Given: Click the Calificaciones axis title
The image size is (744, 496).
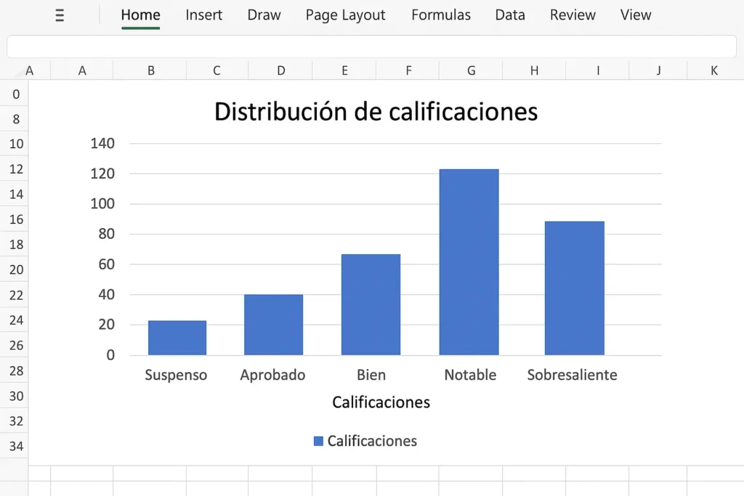Looking at the screenshot, I should (x=381, y=402).
